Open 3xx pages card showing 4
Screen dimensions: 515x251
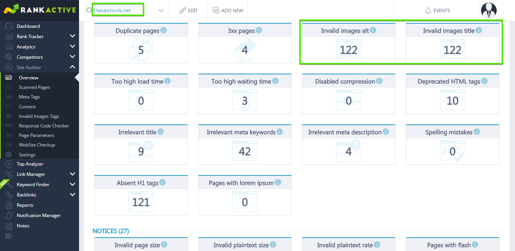[x=245, y=43]
